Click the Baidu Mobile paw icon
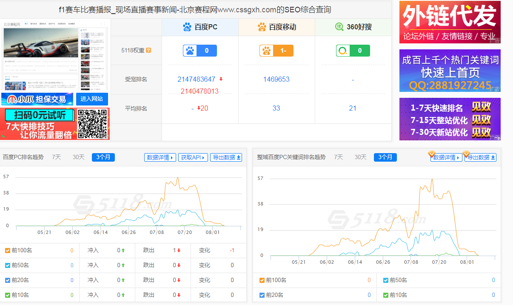The height and width of the screenshot is (305, 513). pyautogui.click(x=262, y=27)
